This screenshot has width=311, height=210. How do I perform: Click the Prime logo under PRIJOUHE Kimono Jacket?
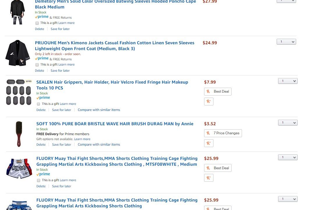(42, 59)
